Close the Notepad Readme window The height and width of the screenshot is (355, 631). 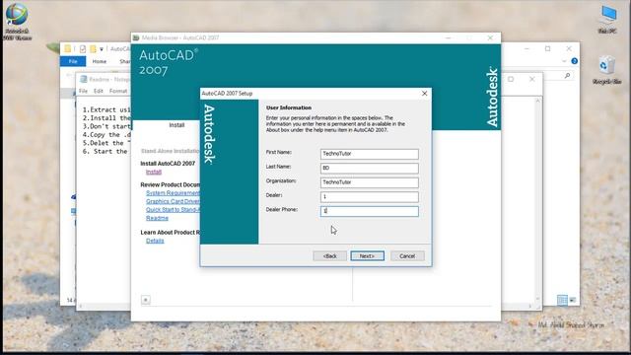[532, 79]
